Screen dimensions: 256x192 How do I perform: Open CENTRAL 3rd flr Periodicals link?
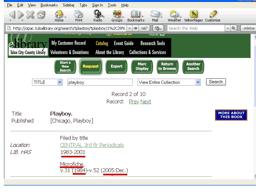pos(92,145)
